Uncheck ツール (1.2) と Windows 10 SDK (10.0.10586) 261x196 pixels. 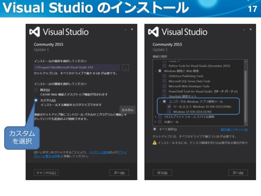pyautogui.click(x=169, y=106)
